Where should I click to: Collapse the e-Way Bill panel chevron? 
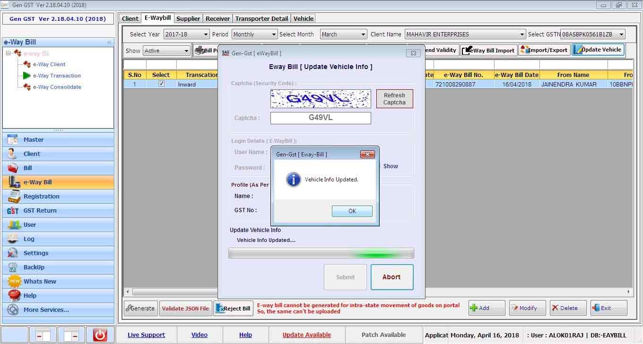(109, 42)
